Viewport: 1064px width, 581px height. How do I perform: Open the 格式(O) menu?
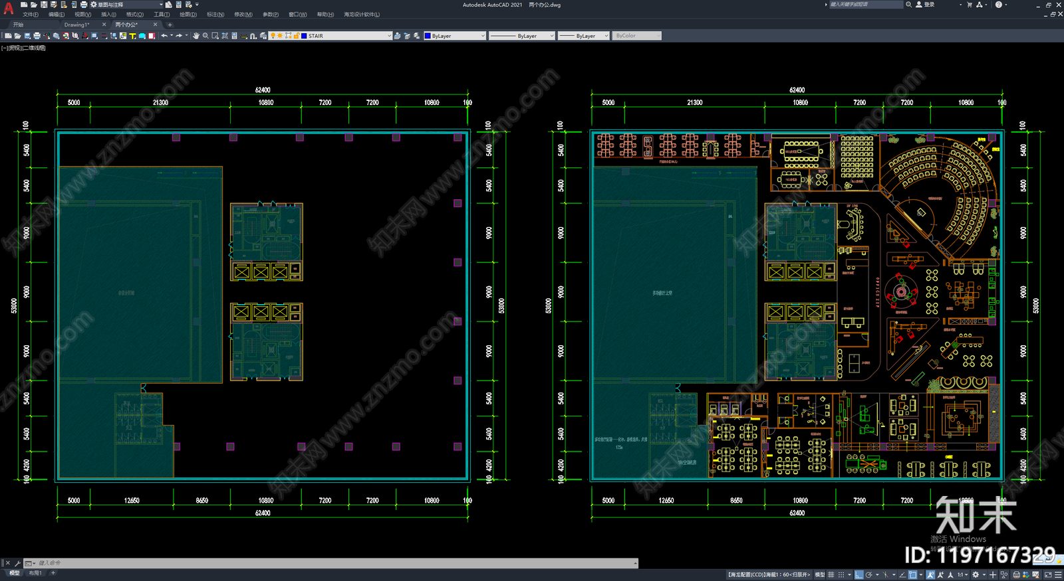pos(135,14)
